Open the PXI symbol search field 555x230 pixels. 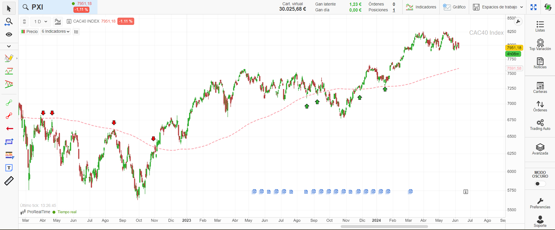(58, 7)
